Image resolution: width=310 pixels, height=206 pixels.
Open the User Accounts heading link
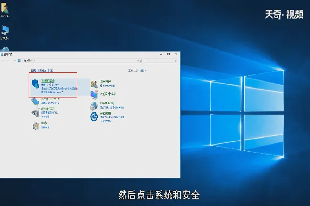tap(105, 81)
